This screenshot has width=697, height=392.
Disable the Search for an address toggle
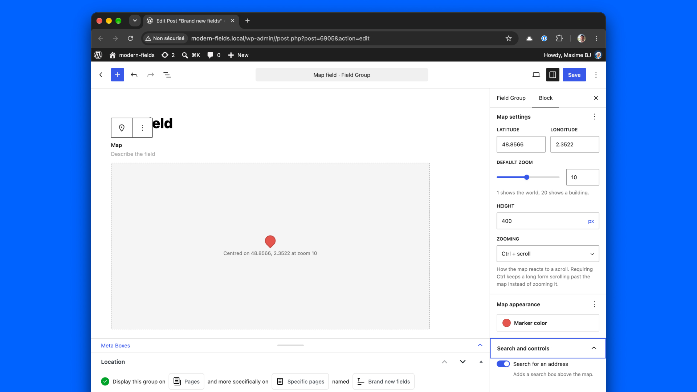coord(503,364)
